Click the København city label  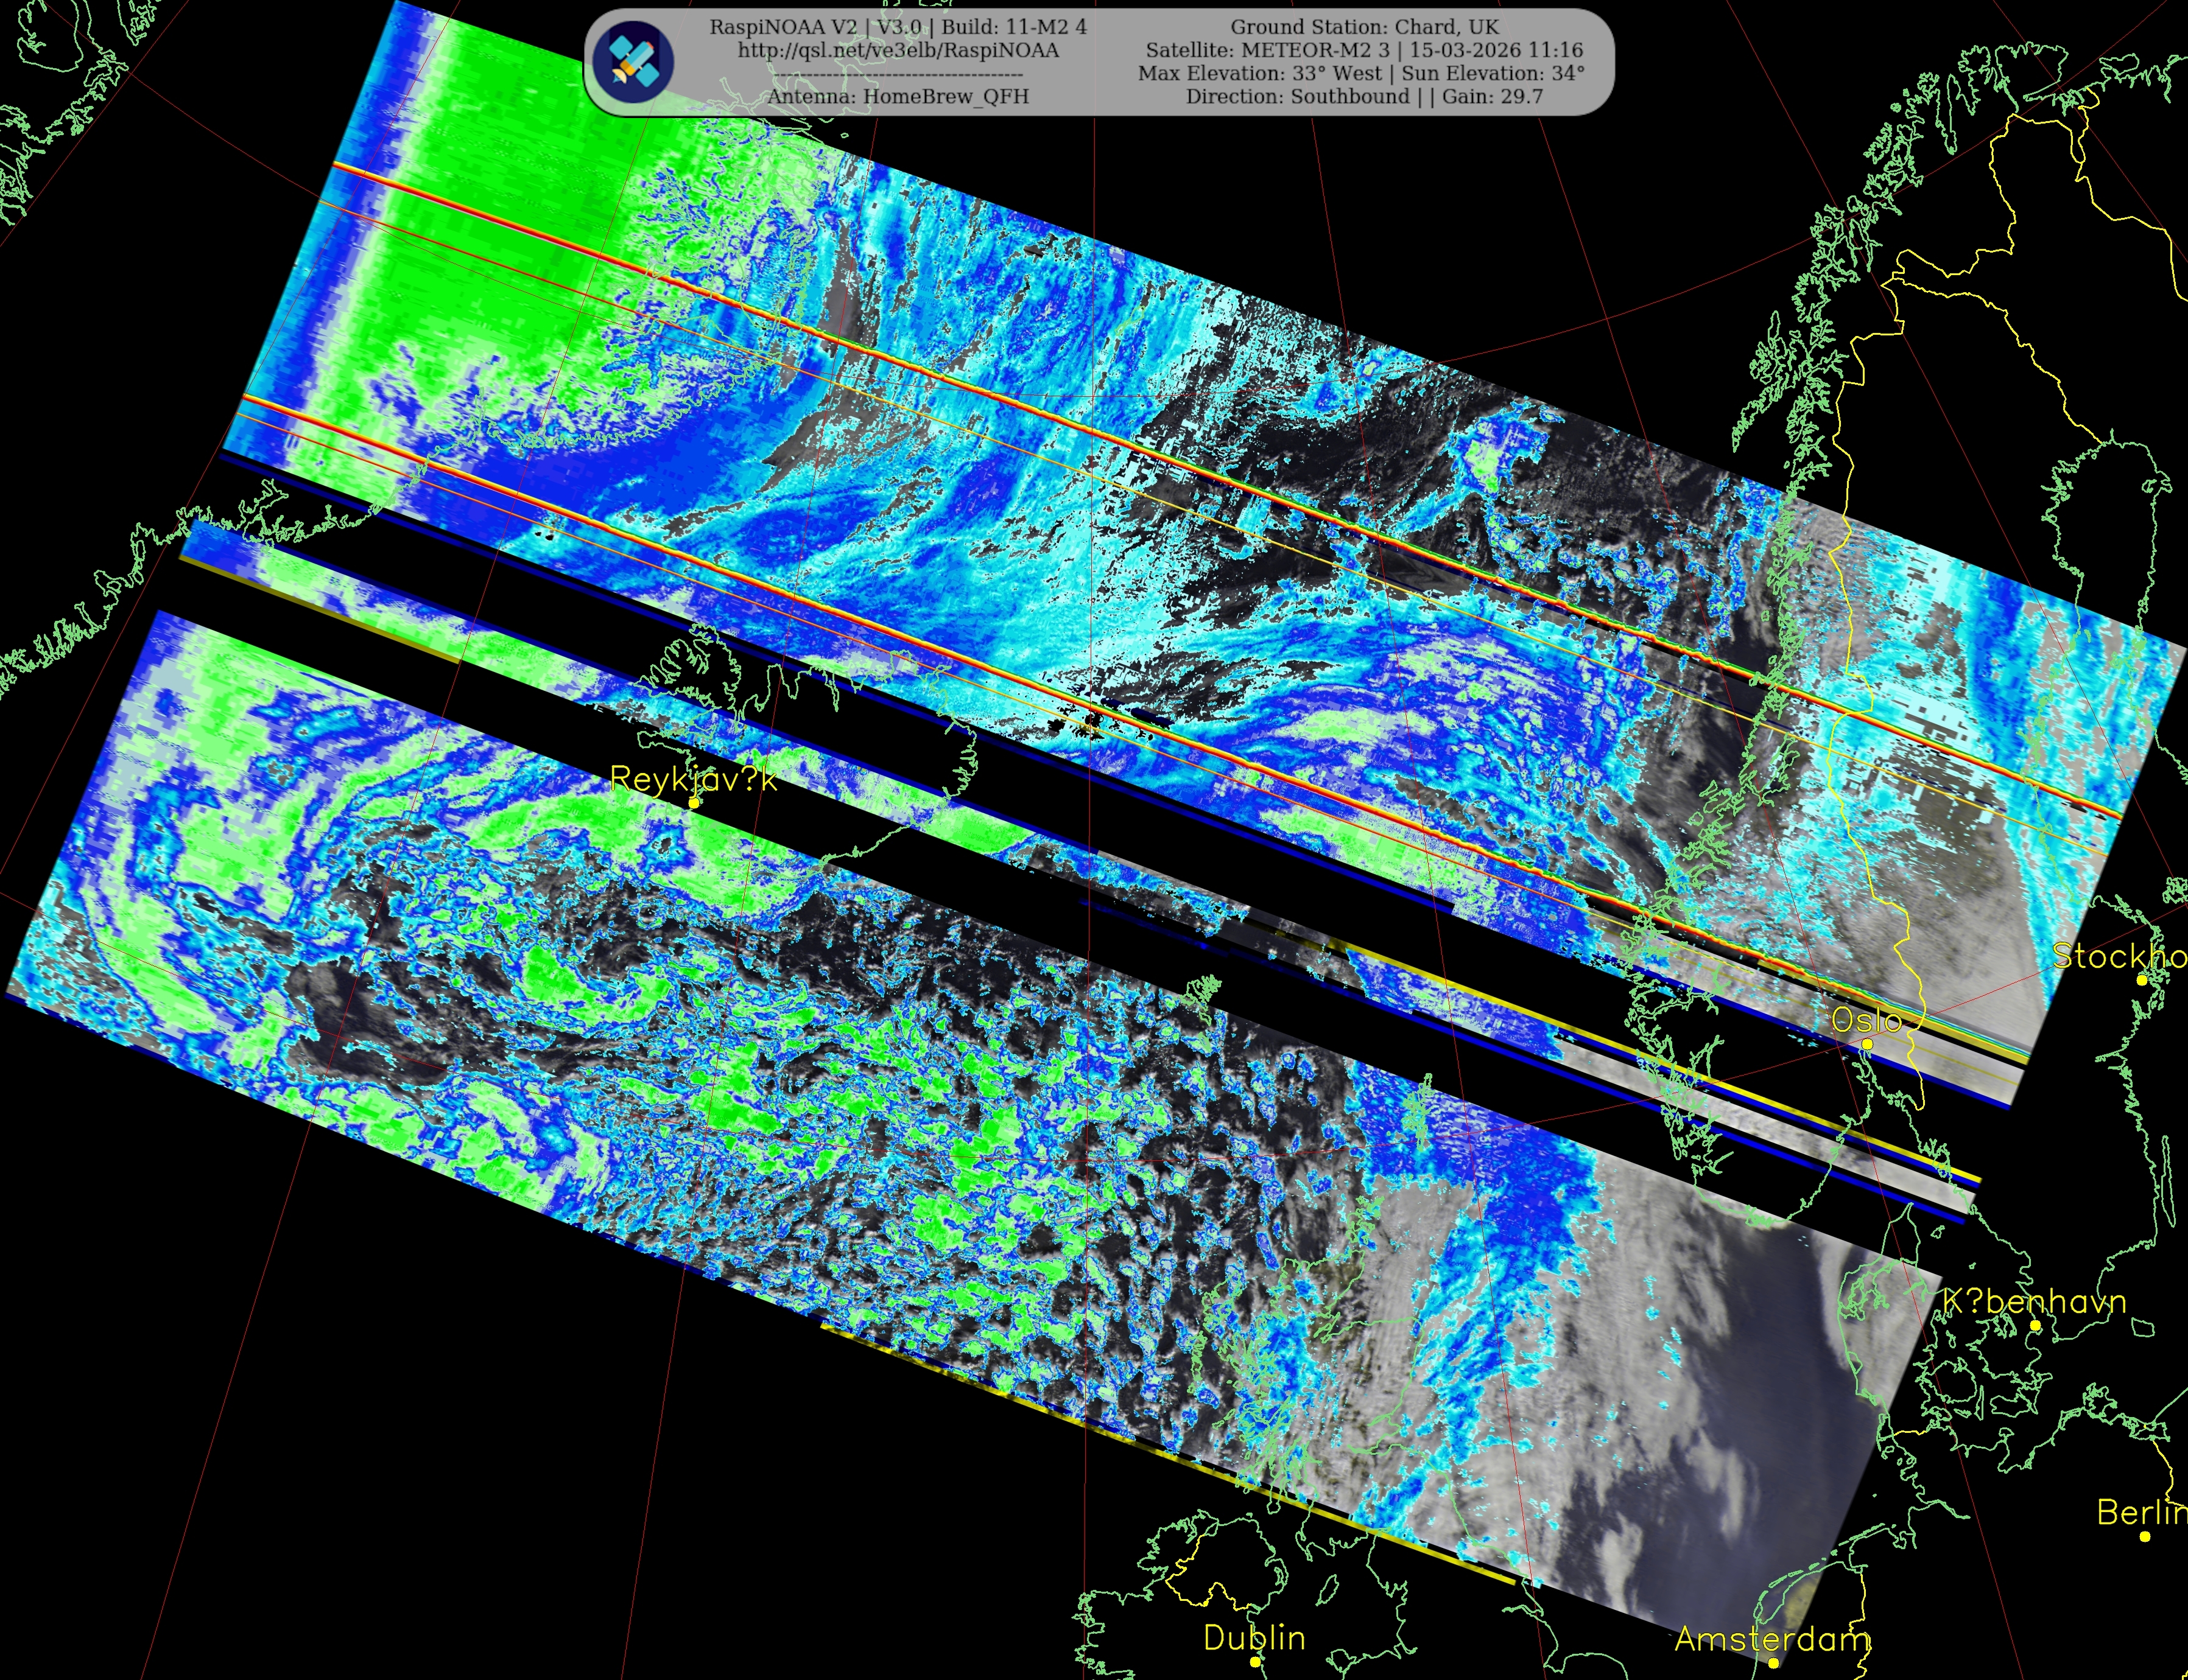(2034, 1302)
